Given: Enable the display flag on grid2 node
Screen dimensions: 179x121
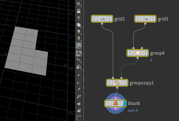Looking at the screenshot, I should [x=111, y=19].
